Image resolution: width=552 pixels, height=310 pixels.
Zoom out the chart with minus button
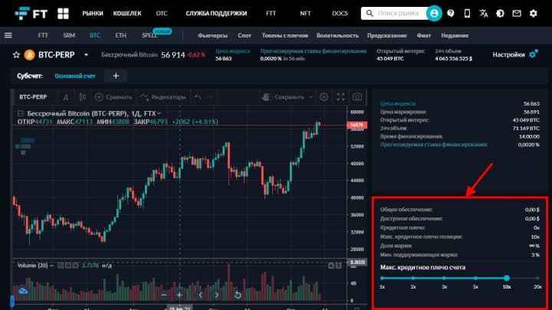point(164,295)
